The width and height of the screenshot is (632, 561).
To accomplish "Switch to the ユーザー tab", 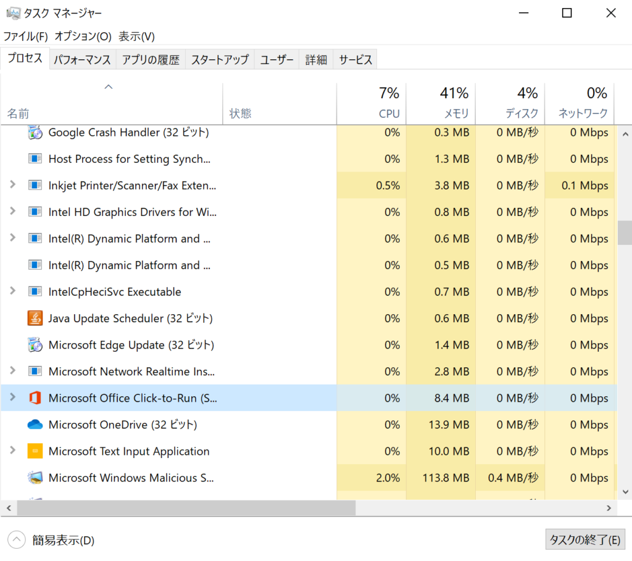I will (277, 60).
